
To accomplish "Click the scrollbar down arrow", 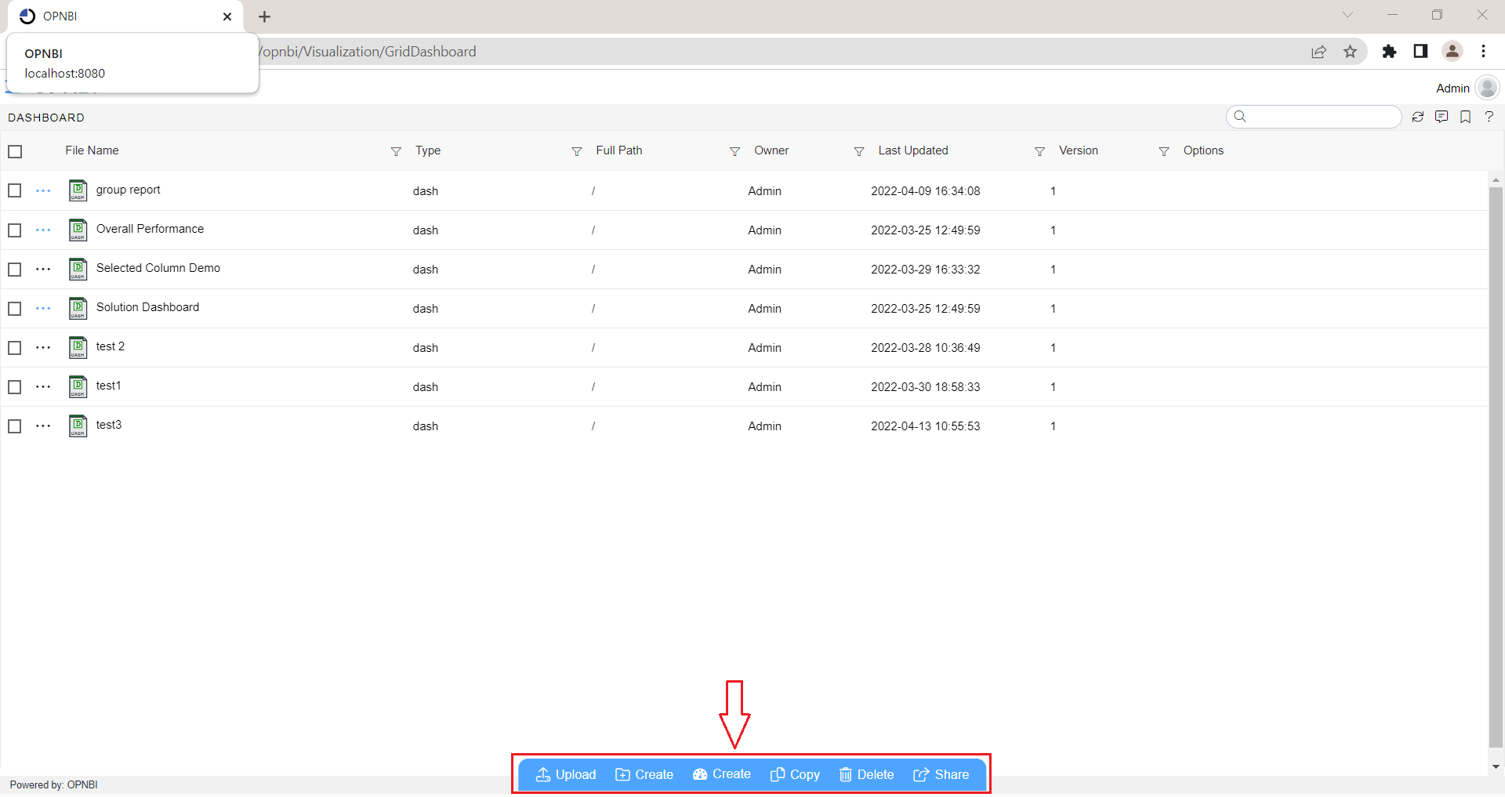I will (1496, 767).
